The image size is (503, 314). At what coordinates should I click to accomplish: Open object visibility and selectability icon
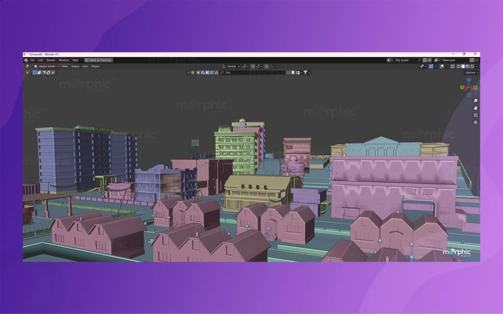pos(423,66)
